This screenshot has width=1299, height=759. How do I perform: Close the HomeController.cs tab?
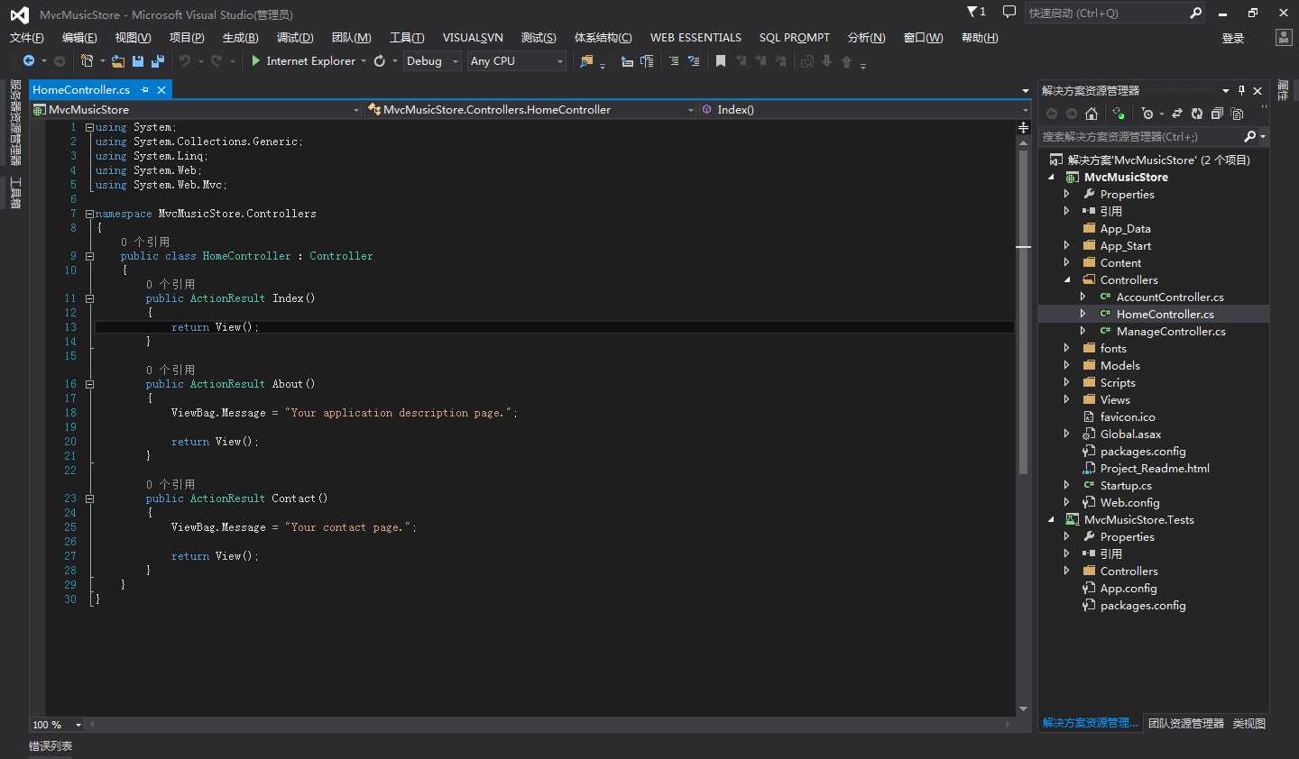[x=161, y=90]
